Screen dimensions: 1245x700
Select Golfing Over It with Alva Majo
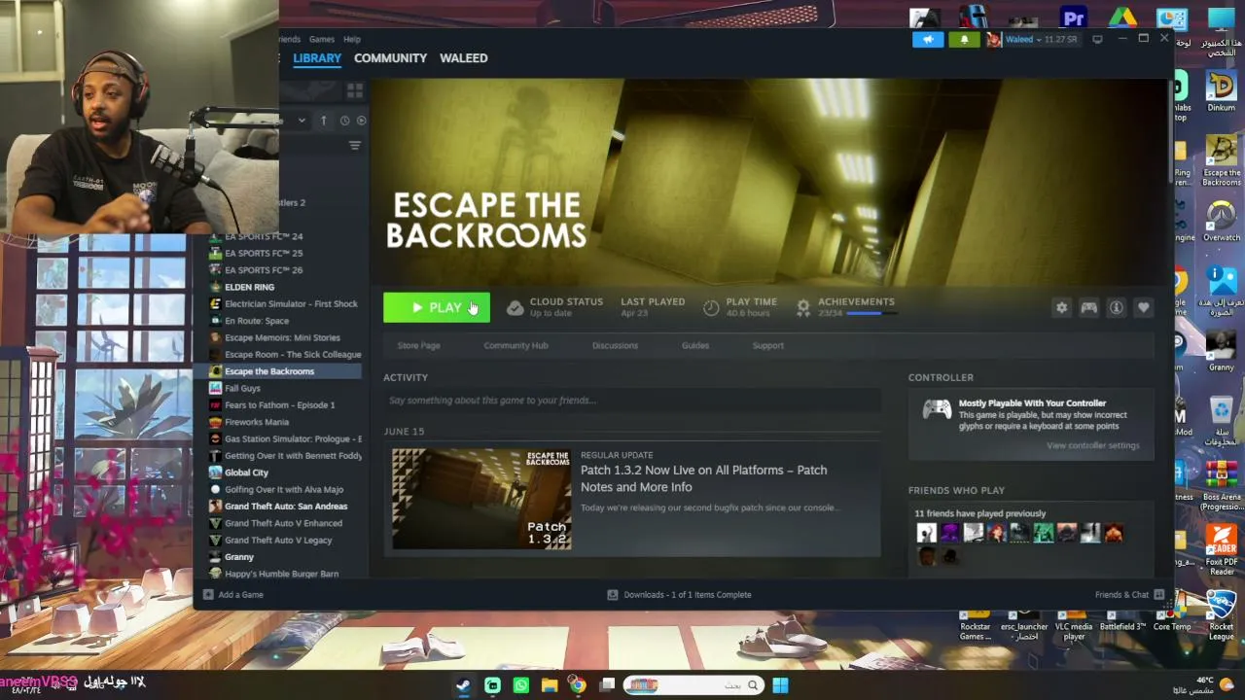[x=284, y=490]
